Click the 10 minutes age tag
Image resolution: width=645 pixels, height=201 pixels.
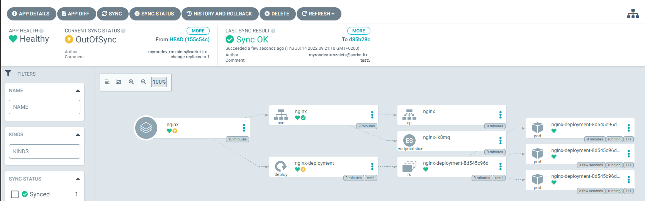(238, 139)
